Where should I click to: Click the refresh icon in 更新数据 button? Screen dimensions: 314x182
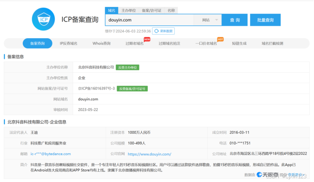tap(156, 31)
